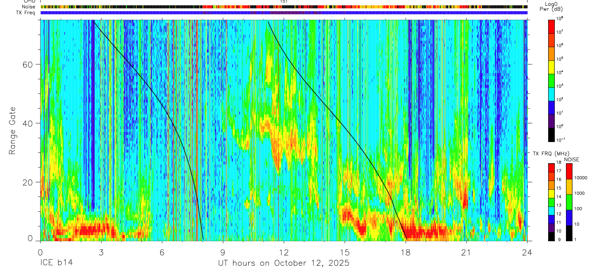Click the x-axis tick label '21'

pos(466,252)
